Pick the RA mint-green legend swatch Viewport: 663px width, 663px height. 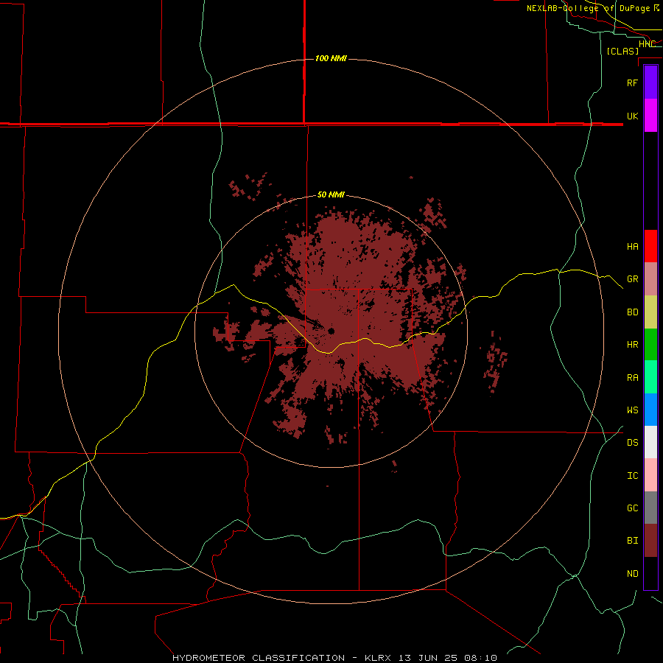coord(650,377)
